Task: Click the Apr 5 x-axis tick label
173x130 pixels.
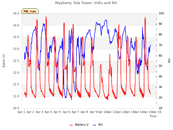Action: [57, 112]
